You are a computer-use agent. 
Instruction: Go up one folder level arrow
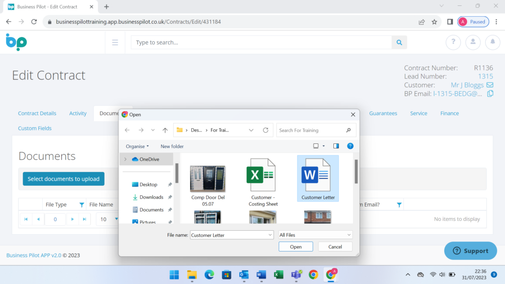point(165,130)
